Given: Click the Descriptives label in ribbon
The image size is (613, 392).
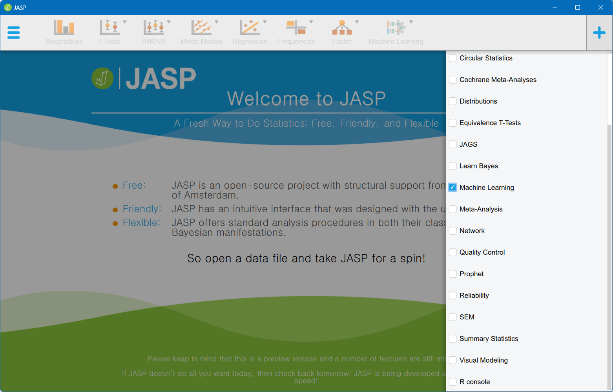Looking at the screenshot, I should [x=64, y=42].
